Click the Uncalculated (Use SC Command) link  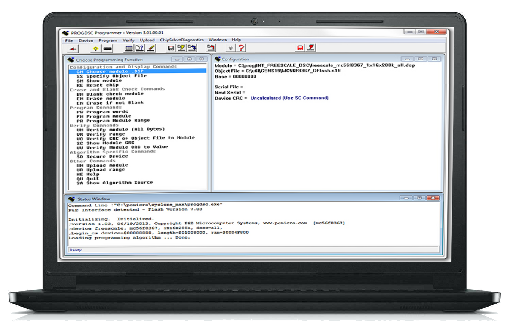coord(289,98)
